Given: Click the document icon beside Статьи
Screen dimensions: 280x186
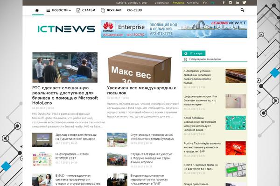Looking at the screenshot, I should (78, 10).
